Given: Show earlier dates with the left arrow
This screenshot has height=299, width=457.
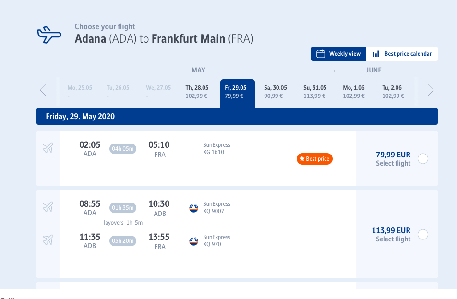Looking at the screenshot, I should (x=43, y=90).
